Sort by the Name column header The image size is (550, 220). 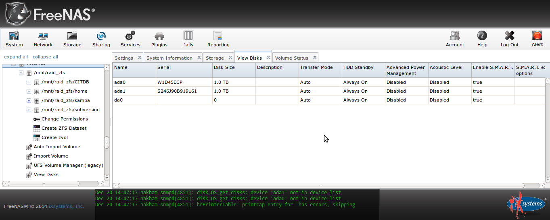click(134, 70)
